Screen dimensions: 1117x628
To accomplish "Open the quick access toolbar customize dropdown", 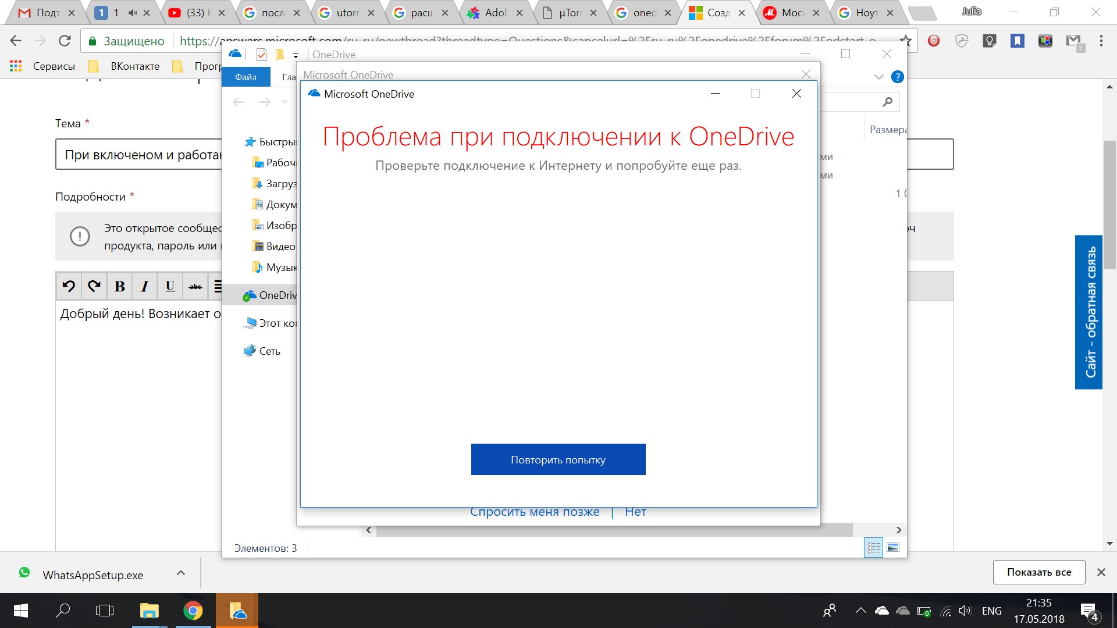I will pos(296,55).
